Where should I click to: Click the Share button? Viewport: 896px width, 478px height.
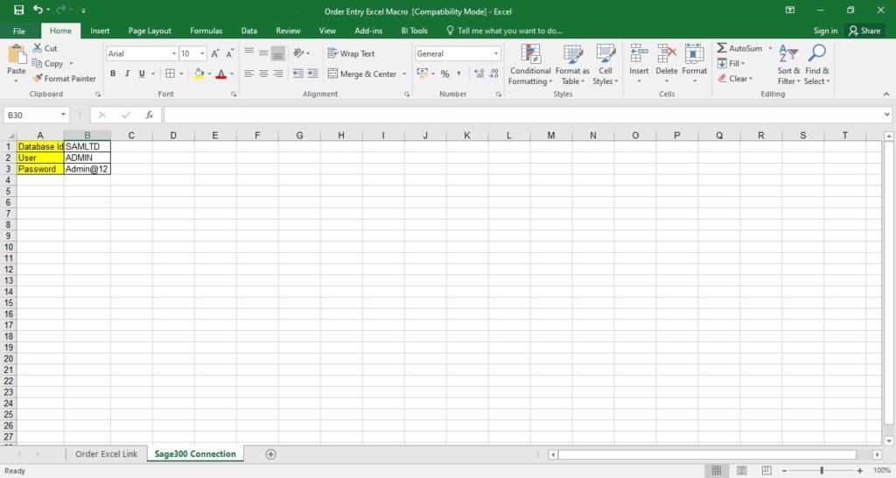864,31
